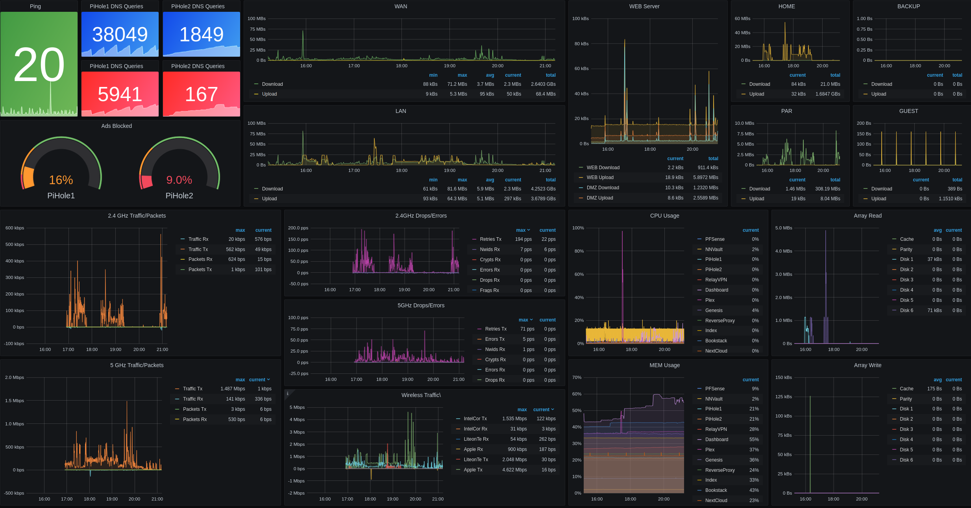Open the Ping panel title
971x508 pixels.
pyautogui.click(x=35, y=6)
